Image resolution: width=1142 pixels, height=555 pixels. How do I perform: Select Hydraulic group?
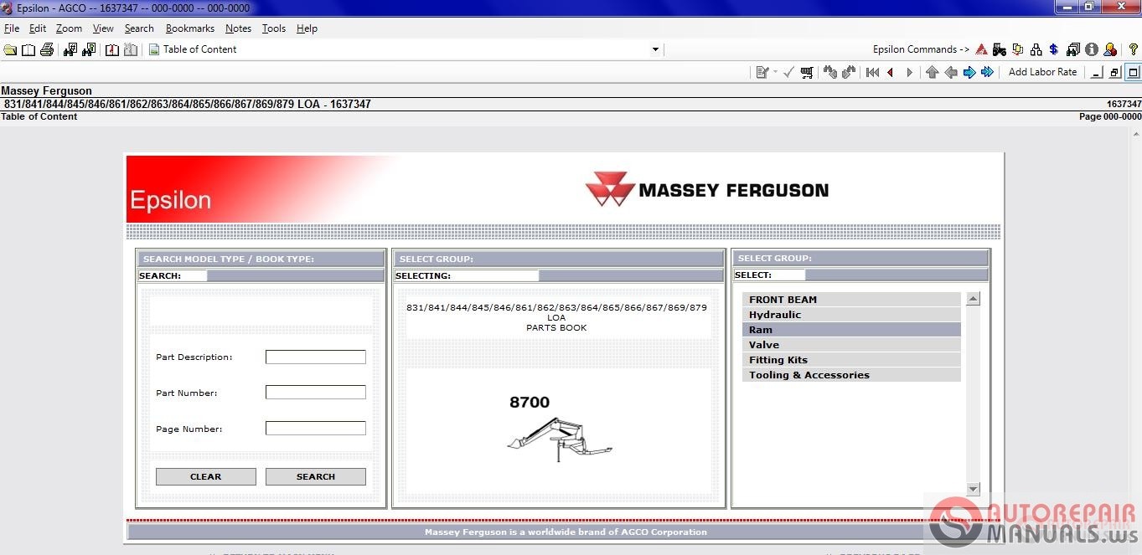[851, 315]
